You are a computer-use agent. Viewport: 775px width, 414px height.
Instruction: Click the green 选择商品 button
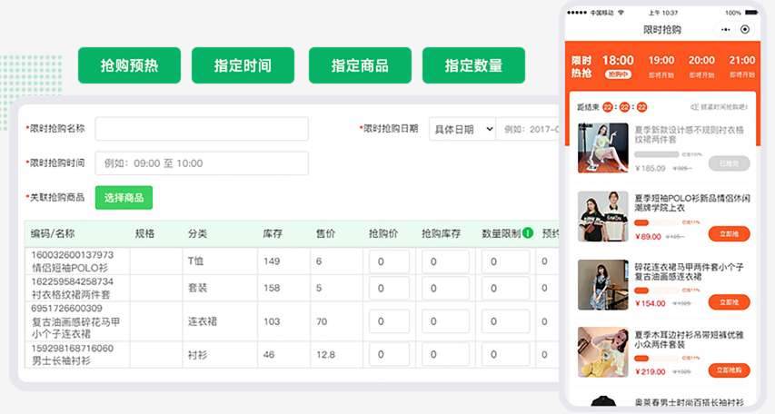pos(124,197)
